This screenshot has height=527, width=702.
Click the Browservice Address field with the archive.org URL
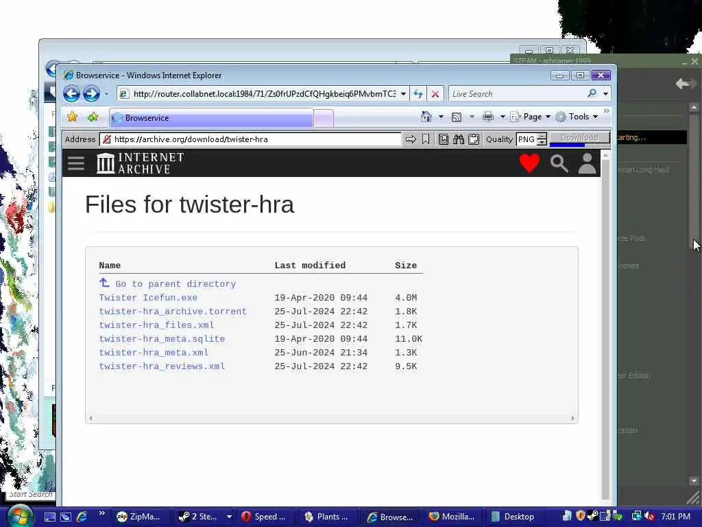tap(250, 139)
